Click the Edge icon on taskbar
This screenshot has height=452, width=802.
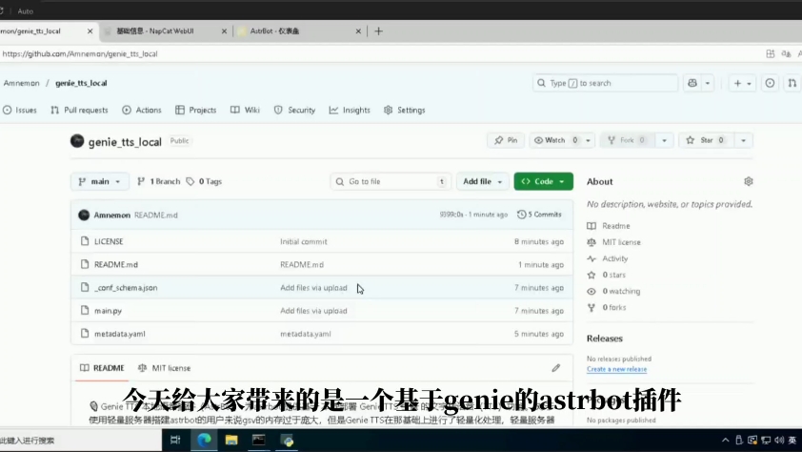[204, 441]
